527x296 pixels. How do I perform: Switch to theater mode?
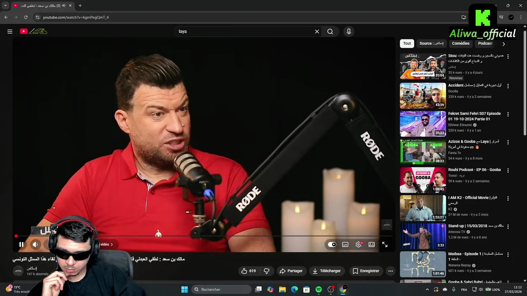372,244
